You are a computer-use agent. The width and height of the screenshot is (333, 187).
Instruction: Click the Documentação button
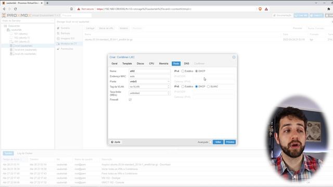(283, 15)
